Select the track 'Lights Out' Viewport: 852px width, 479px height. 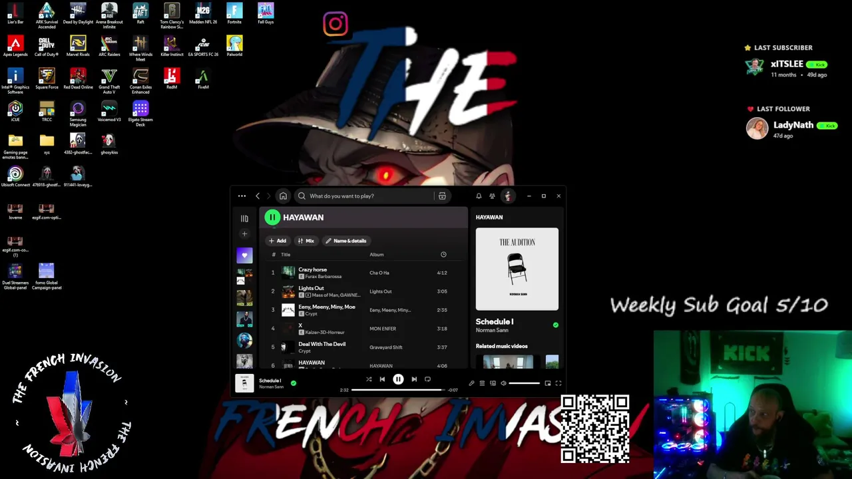tap(311, 288)
